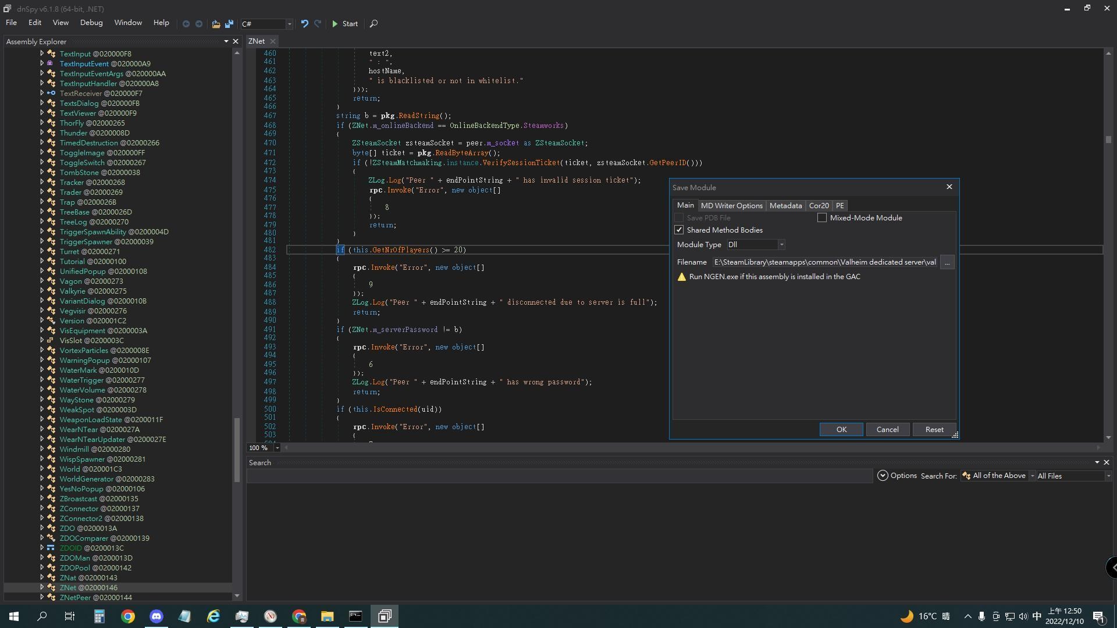This screenshot has width=1117, height=628.
Task: Click the Save All toolbar icon
Action: (x=229, y=24)
